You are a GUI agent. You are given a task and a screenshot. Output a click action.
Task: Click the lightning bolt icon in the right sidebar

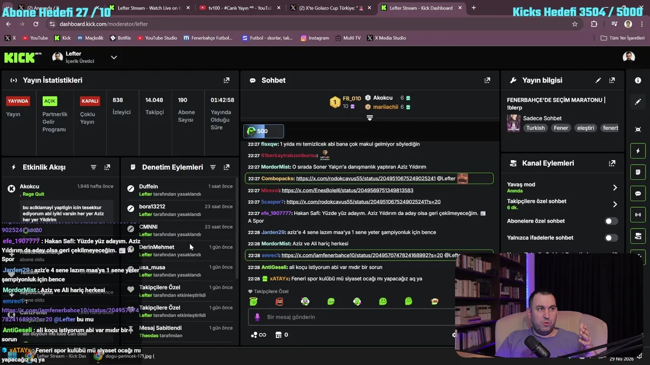pos(638,151)
